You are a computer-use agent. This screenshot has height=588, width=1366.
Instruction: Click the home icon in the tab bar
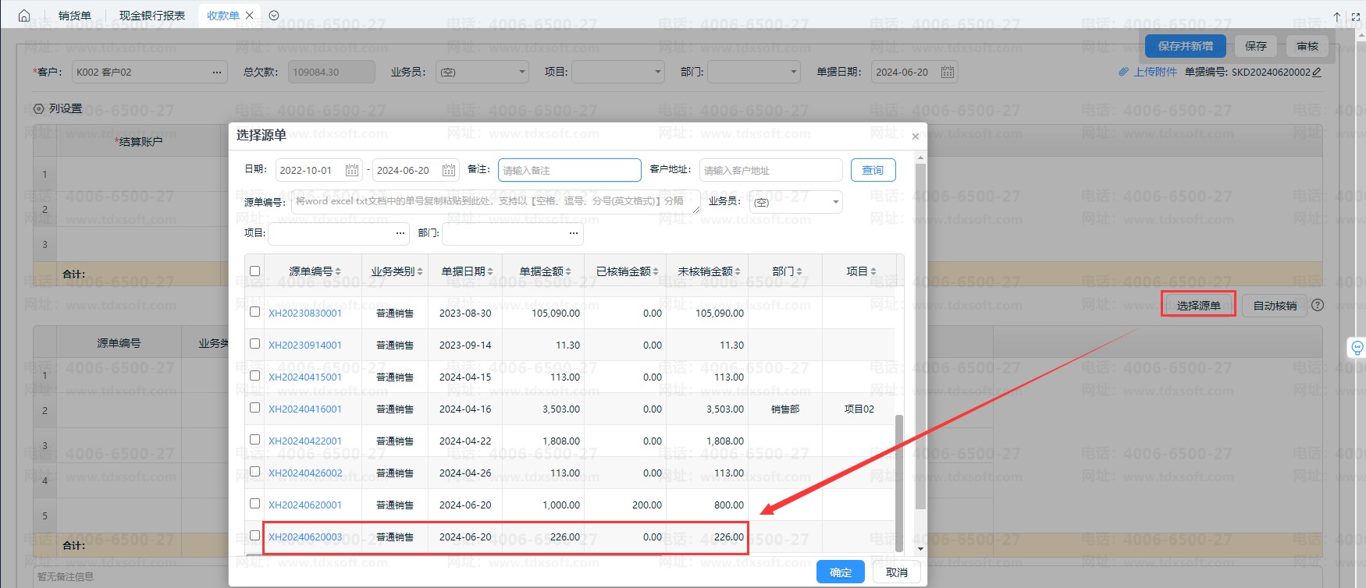click(24, 16)
